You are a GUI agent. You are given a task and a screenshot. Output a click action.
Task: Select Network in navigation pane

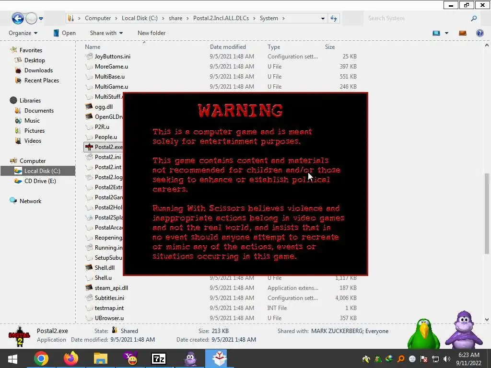tap(30, 201)
